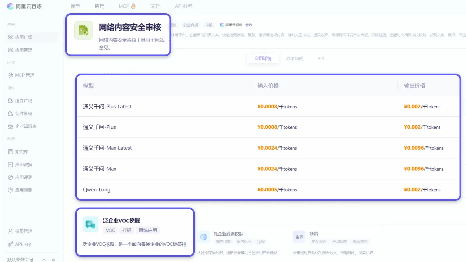Click 通义千问-Plus-Latest input price ¥0.0008

[267, 107]
